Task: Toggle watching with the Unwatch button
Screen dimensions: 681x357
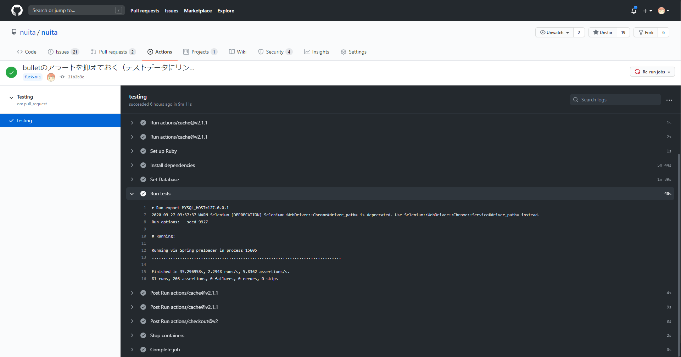Action: point(554,32)
